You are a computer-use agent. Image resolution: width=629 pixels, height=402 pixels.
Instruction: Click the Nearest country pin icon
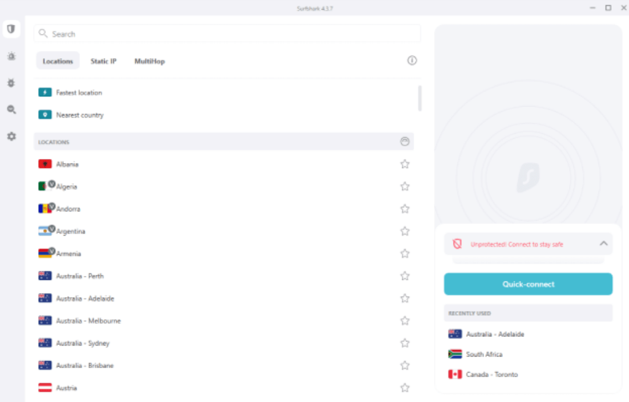pyautogui.click(x=45, y=115)
